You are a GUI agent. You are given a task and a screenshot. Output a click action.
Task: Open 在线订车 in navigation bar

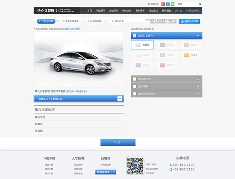tap(114, 11)
